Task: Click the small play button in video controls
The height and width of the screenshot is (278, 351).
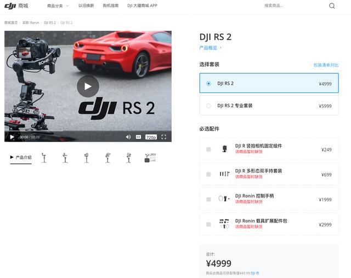Action: point(12,137)
